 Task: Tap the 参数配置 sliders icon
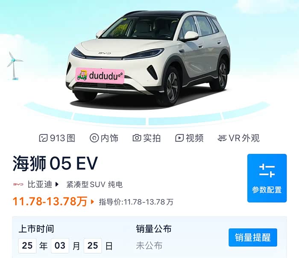tap(267, 170)
